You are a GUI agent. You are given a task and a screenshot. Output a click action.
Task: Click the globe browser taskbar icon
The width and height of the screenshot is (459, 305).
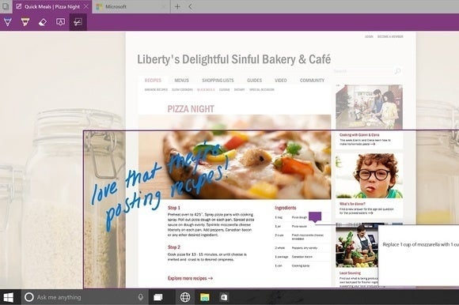(x=185, y=297)
